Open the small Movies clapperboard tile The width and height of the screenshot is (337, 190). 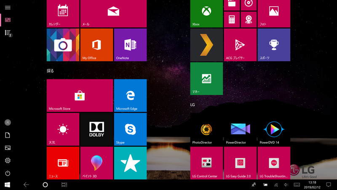[232, 5]
